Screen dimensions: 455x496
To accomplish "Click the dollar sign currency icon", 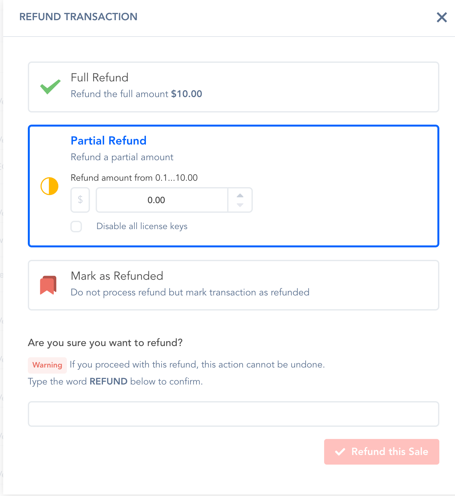I will coord(80,200).
